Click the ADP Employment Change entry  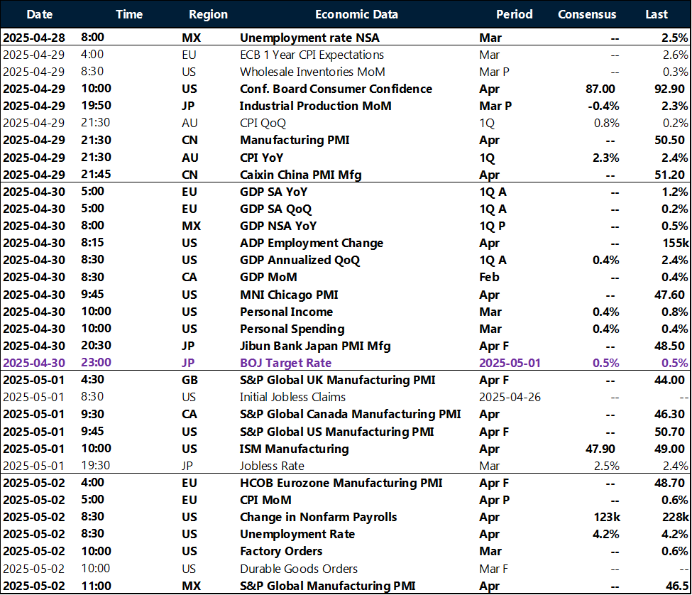[x=311, y=243]
